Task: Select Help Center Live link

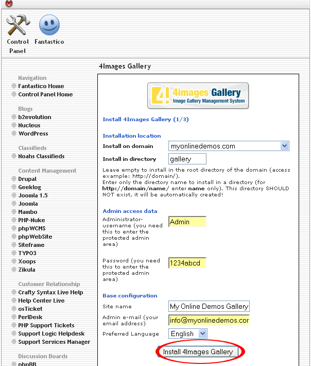Action: (x=42, y=301)
